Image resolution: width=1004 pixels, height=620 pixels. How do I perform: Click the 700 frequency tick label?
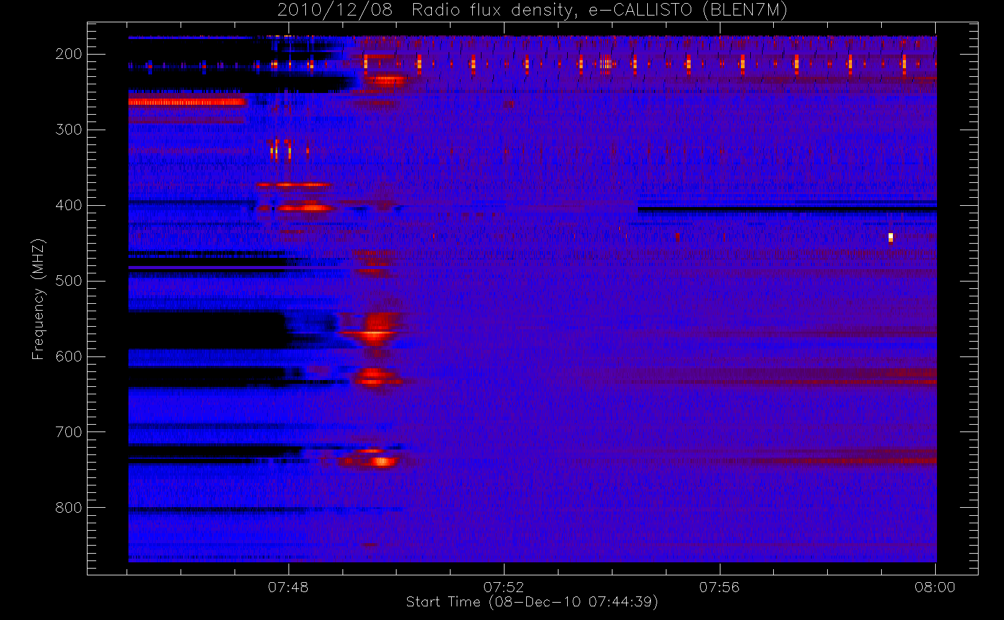[68, 432]
